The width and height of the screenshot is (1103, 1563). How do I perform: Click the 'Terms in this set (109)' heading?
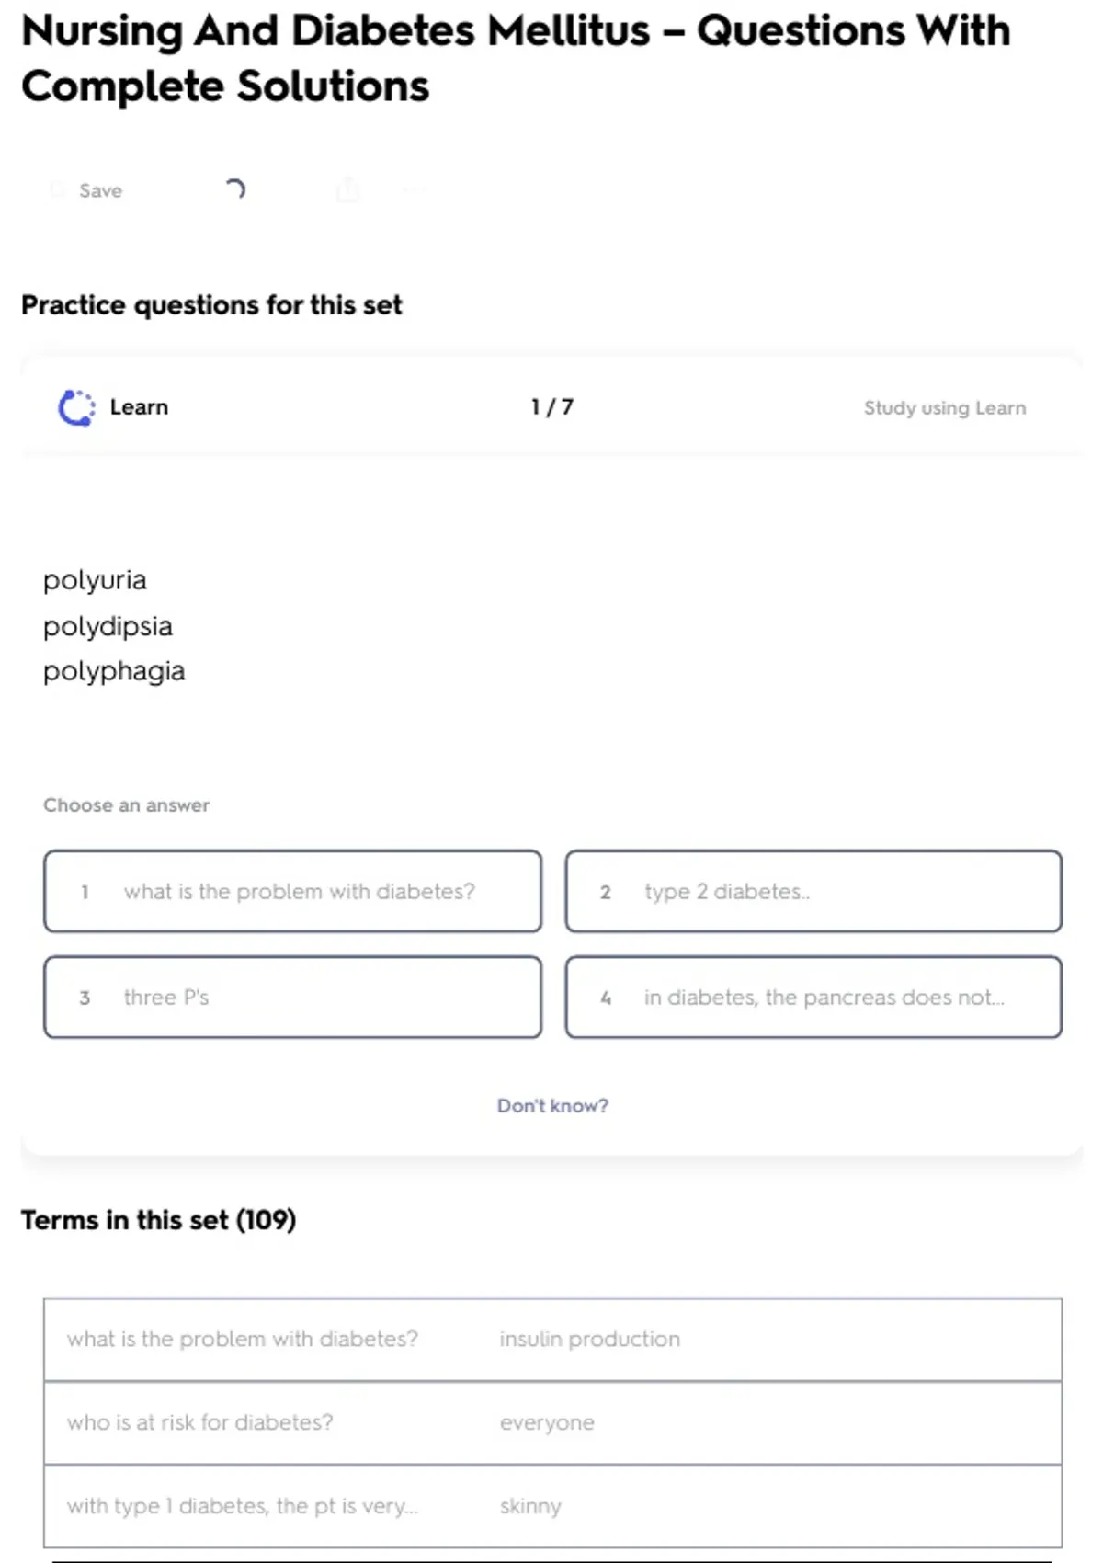click(158, 1220)
